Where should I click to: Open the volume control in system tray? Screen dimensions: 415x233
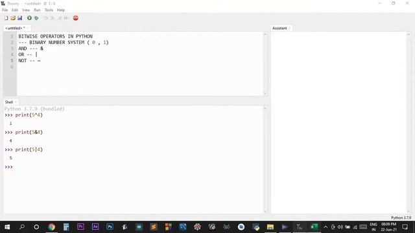click(340, 227)
